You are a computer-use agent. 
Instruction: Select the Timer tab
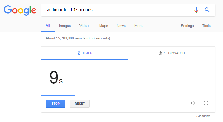[x=85, y=53]
